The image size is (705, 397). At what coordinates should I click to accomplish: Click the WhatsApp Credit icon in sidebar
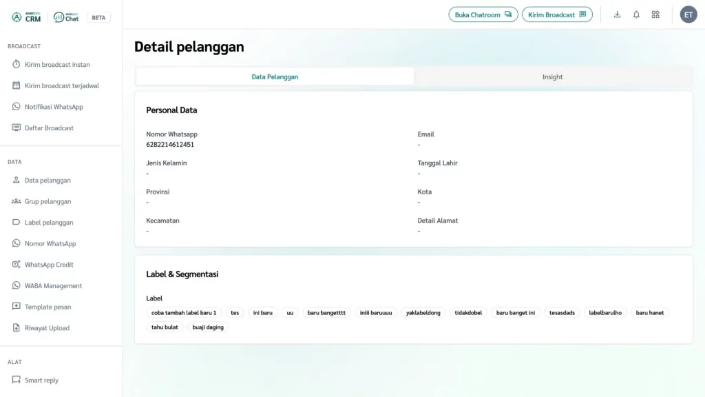click(17, 265)
